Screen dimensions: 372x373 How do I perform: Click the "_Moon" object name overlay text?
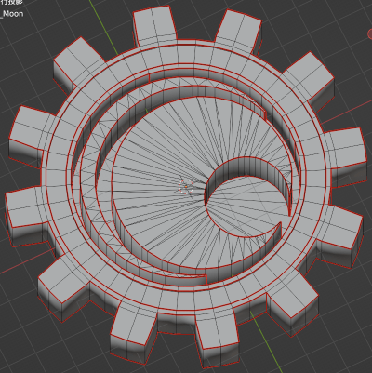[x=12, y=14]
